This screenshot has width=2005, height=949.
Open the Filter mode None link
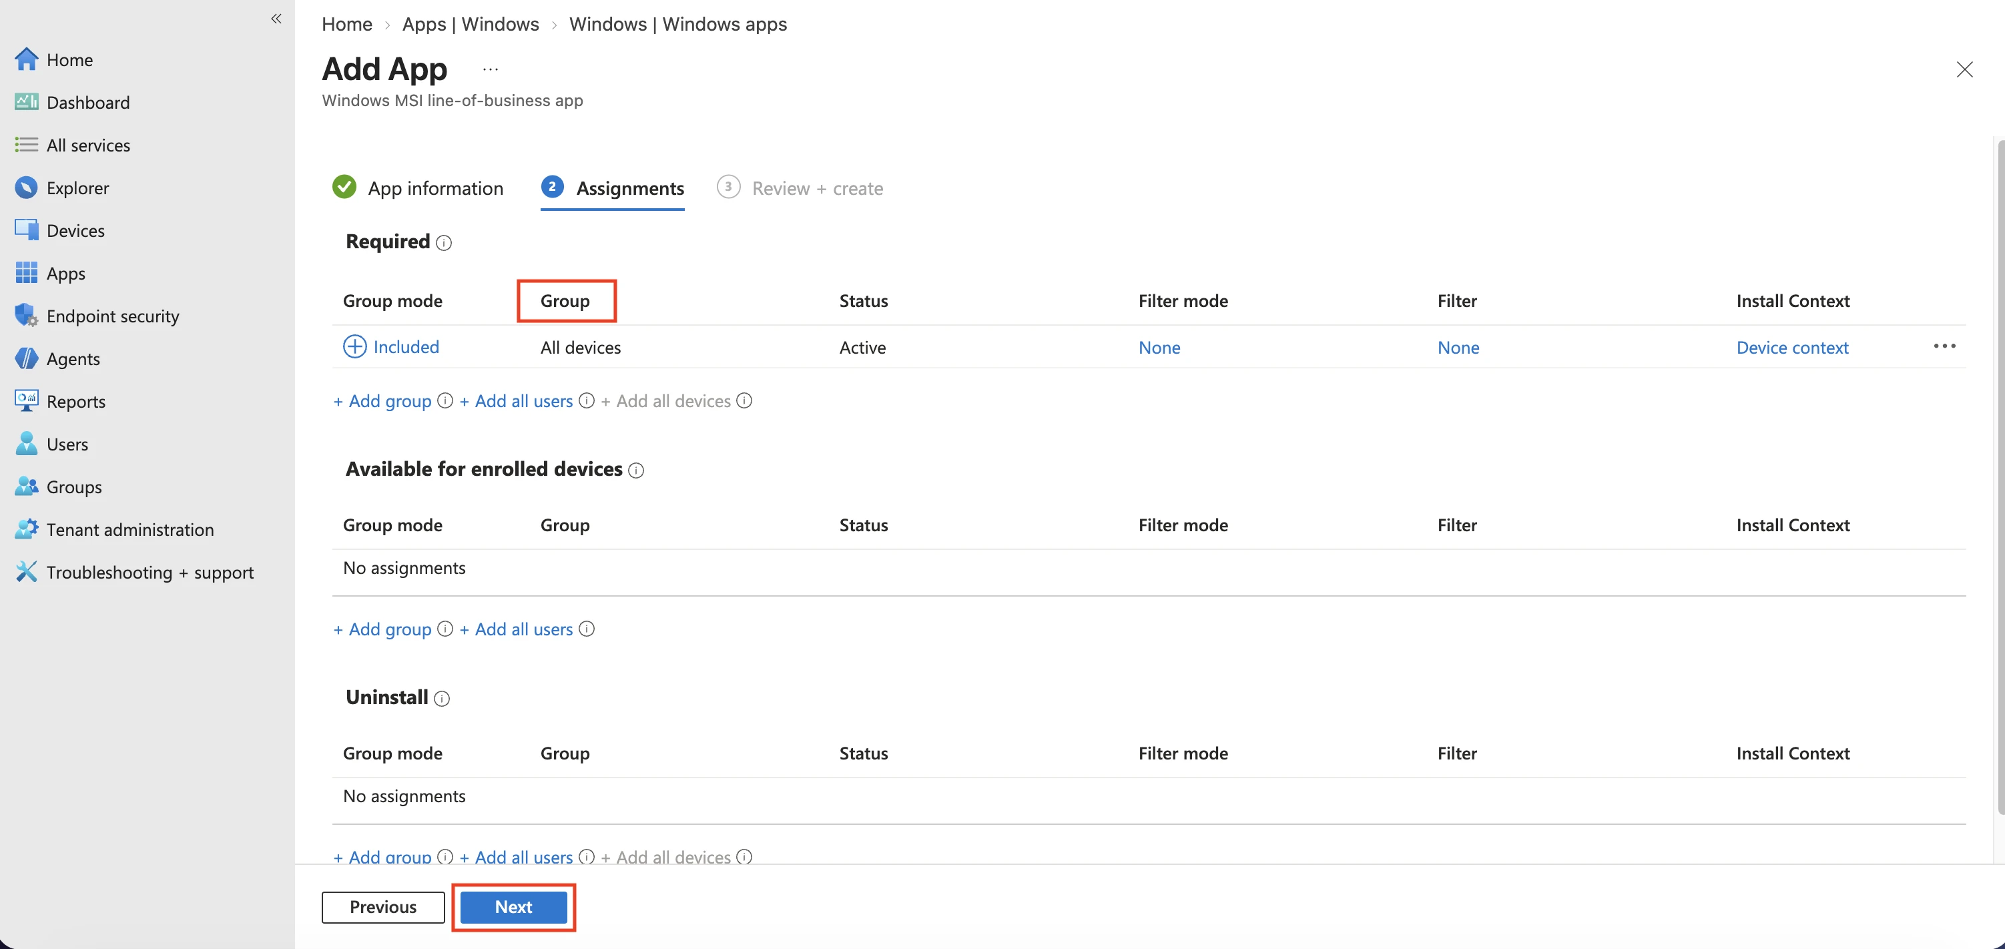tap(1159, 347)
